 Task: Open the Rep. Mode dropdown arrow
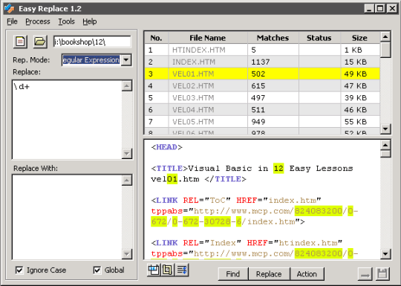pos(126,60)
